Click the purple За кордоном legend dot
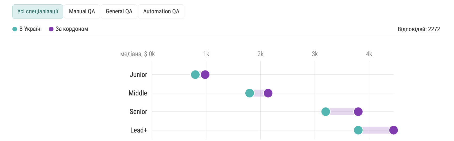Viewport: 454px width, 141px height. [x=51, y=29]
